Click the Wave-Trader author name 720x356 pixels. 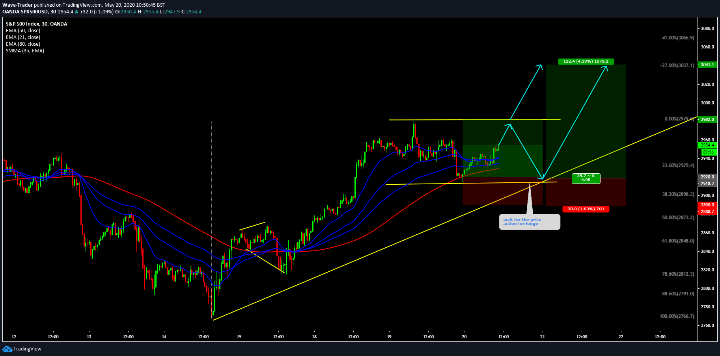point(17,5)
